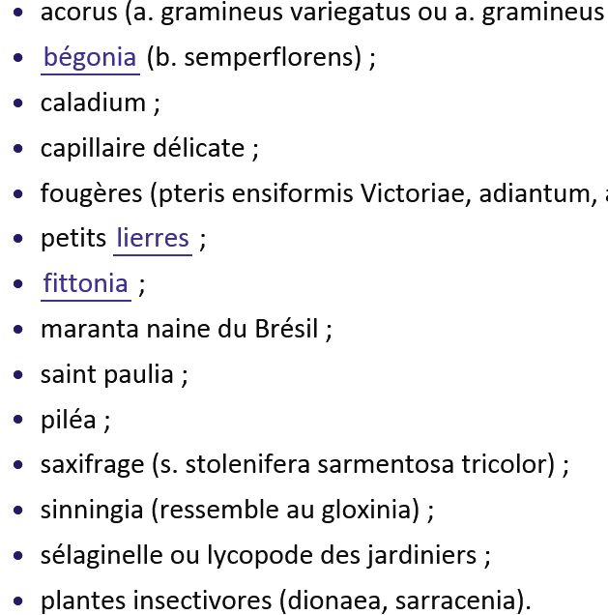This screenshot has width=608, height=615.
Task: Click the word piléa
Action: (69, 420)
